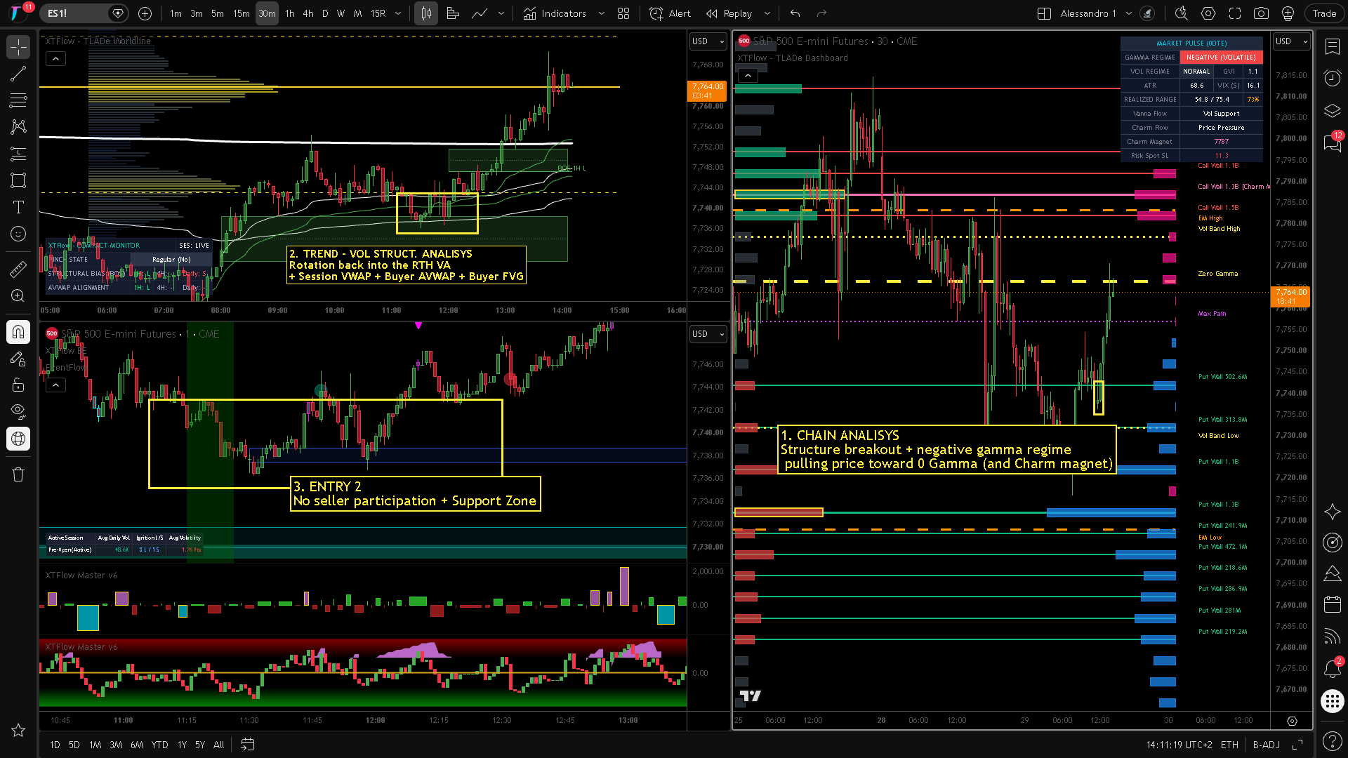Add symbol to compare with plus icon
The height and width of the screenshot is (758, 1348).
(x=145, y=13)
